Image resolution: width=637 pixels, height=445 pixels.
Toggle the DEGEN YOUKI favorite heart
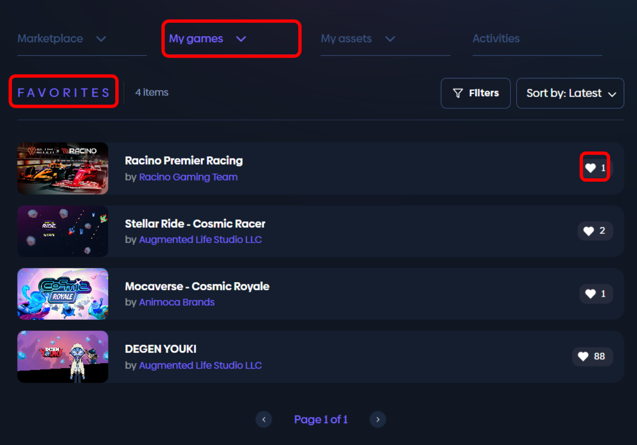583,357
